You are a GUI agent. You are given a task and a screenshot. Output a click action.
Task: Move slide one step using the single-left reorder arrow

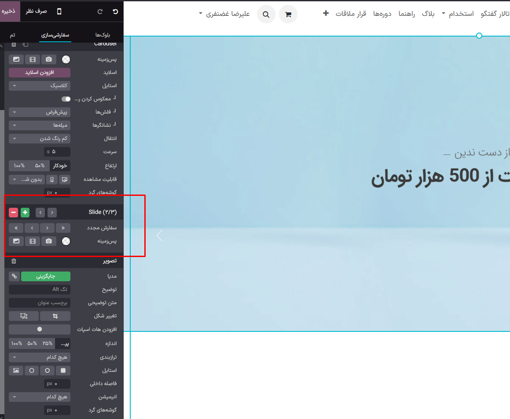point(32,228)
